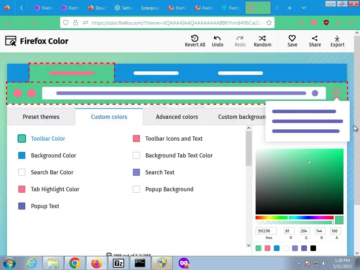Click the volume speaker tray icon

tap(324, 263)
